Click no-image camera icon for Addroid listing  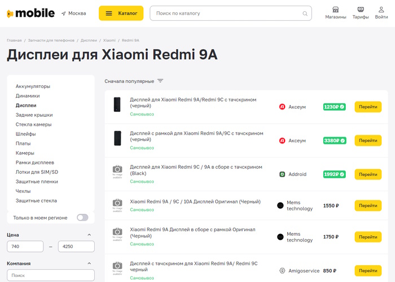117,171
